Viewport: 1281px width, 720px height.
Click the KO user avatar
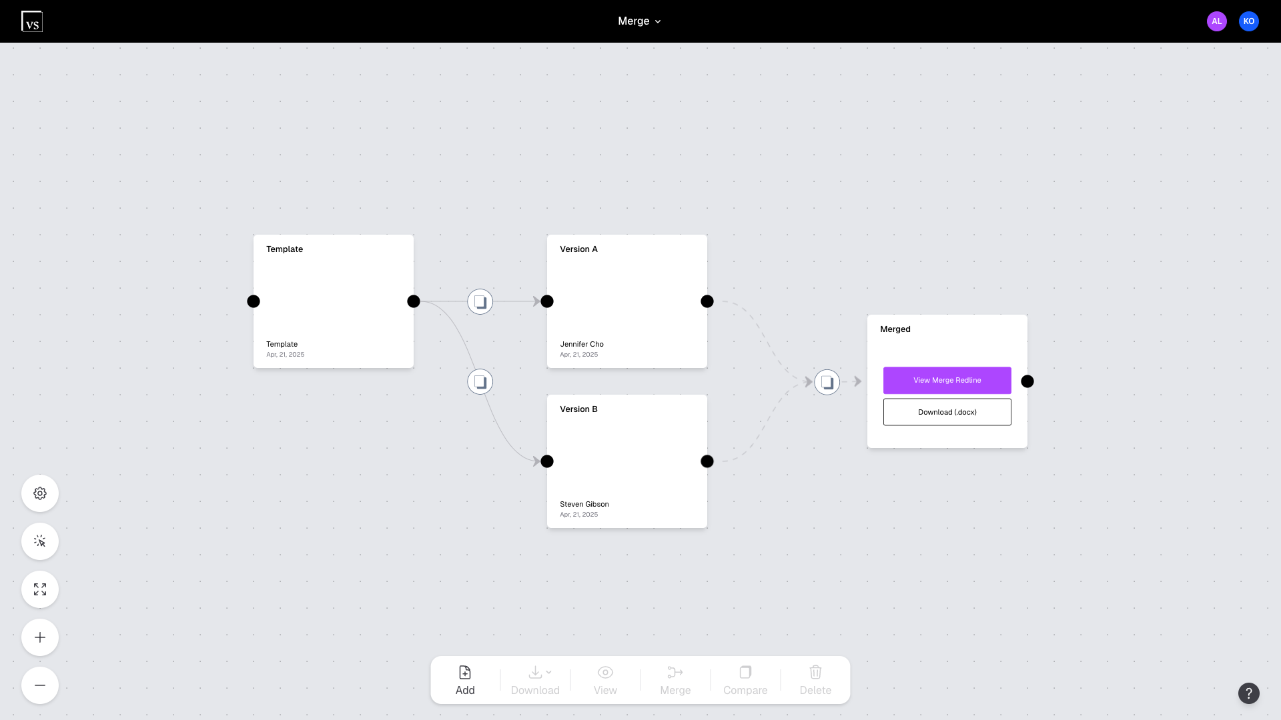pyautogui.click(x=1249, y=21)
